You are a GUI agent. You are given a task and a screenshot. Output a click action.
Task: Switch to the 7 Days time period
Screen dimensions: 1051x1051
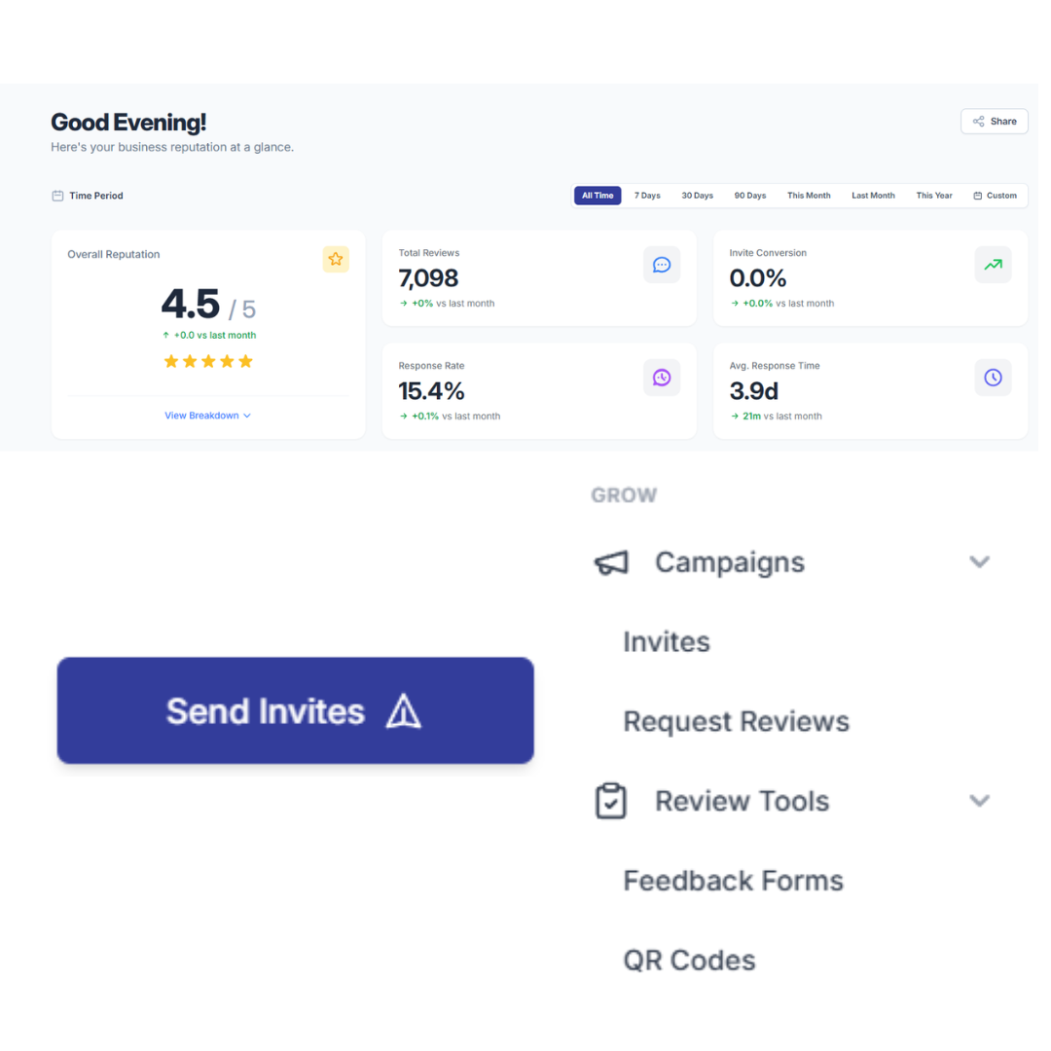[x=647, y=195]
